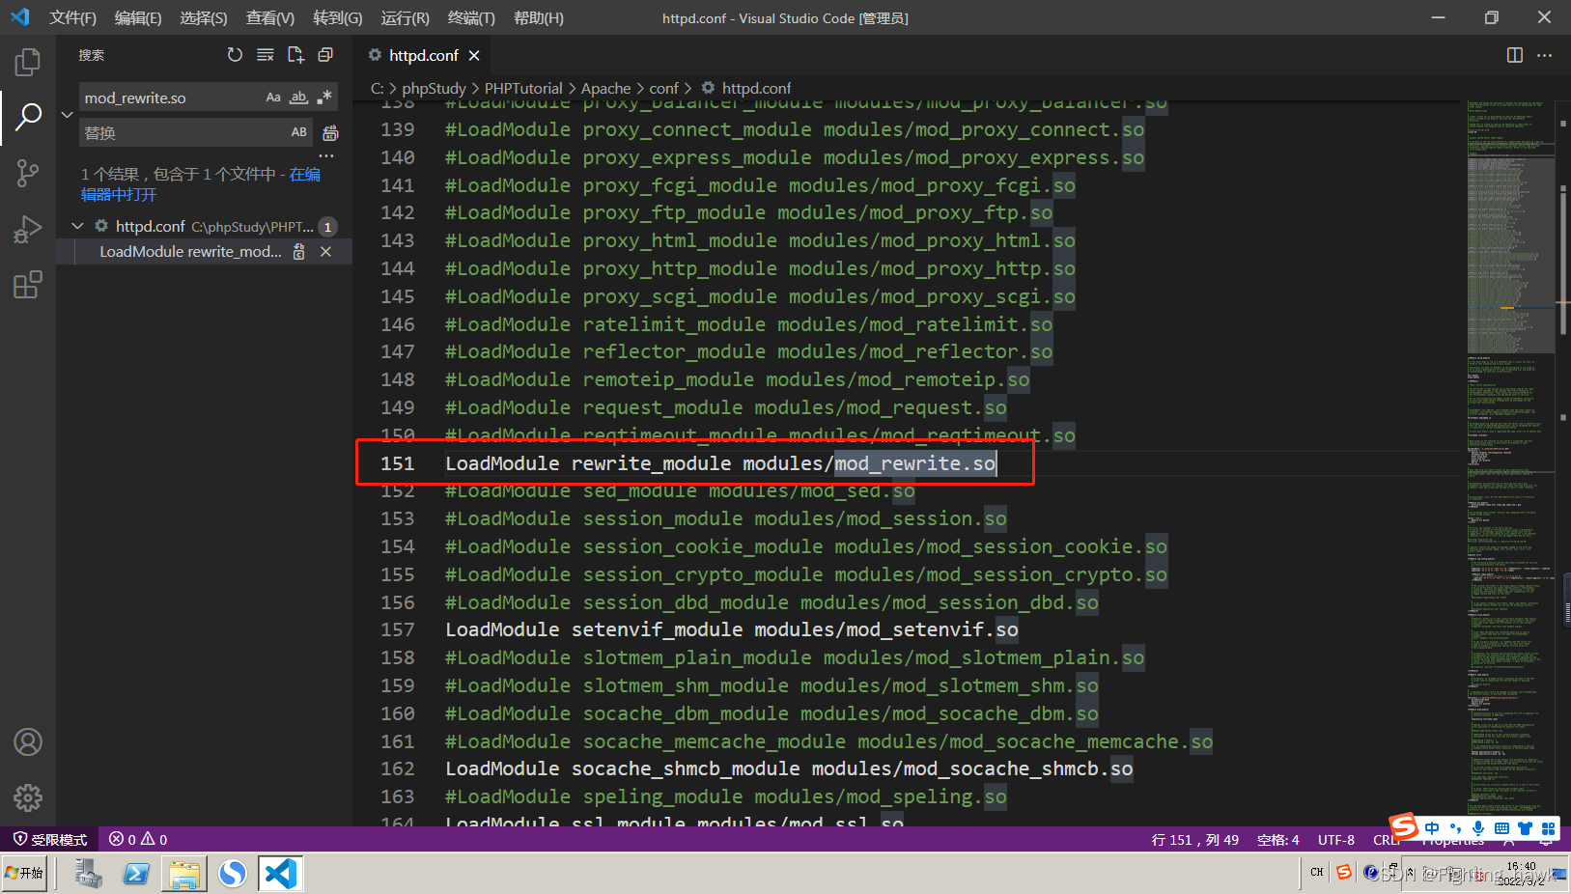Switch to VS Code in taskbar

281,874
